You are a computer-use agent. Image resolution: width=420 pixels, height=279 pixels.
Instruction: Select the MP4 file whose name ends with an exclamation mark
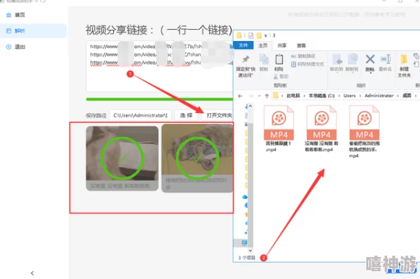[279, 129]
